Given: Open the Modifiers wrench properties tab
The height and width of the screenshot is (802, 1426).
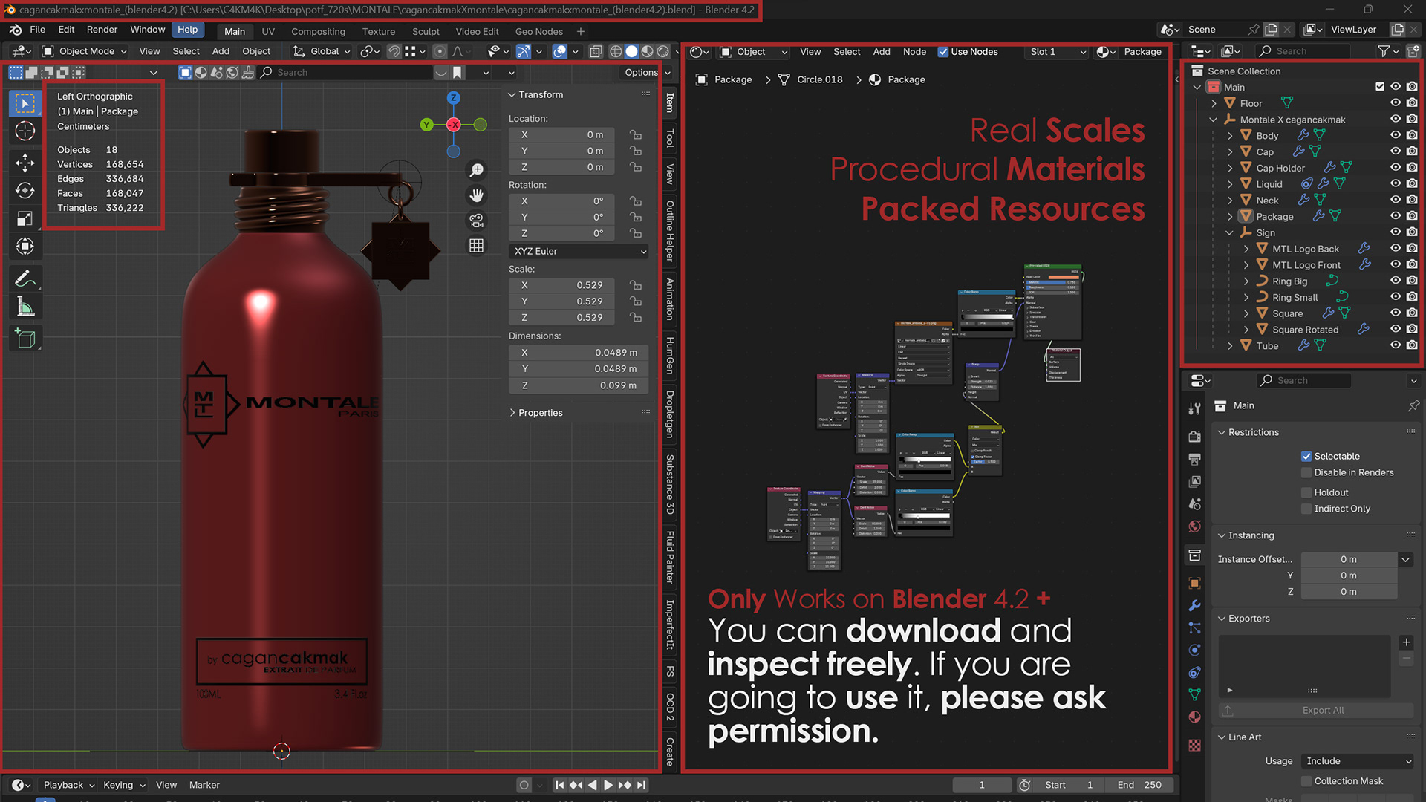Looking at the screenshot, I should (x=1194, y=605).
